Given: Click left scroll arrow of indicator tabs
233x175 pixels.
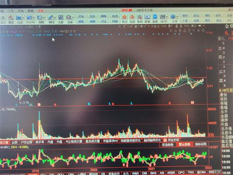Looking at the screenshot, I should point(216,172).
